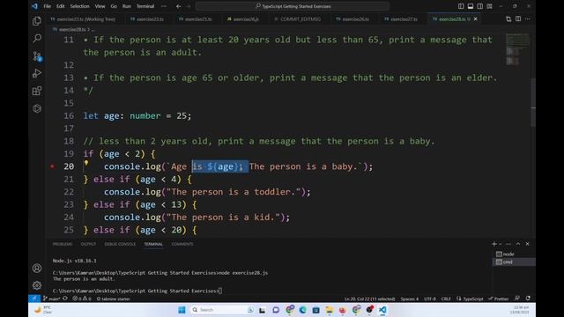
Task: Close the terminal panel
Action: point(527,244)
